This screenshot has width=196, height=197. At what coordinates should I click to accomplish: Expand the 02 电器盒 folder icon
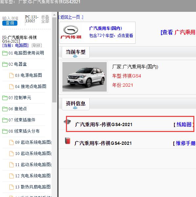pyautogui.click(x=5, y=64)
